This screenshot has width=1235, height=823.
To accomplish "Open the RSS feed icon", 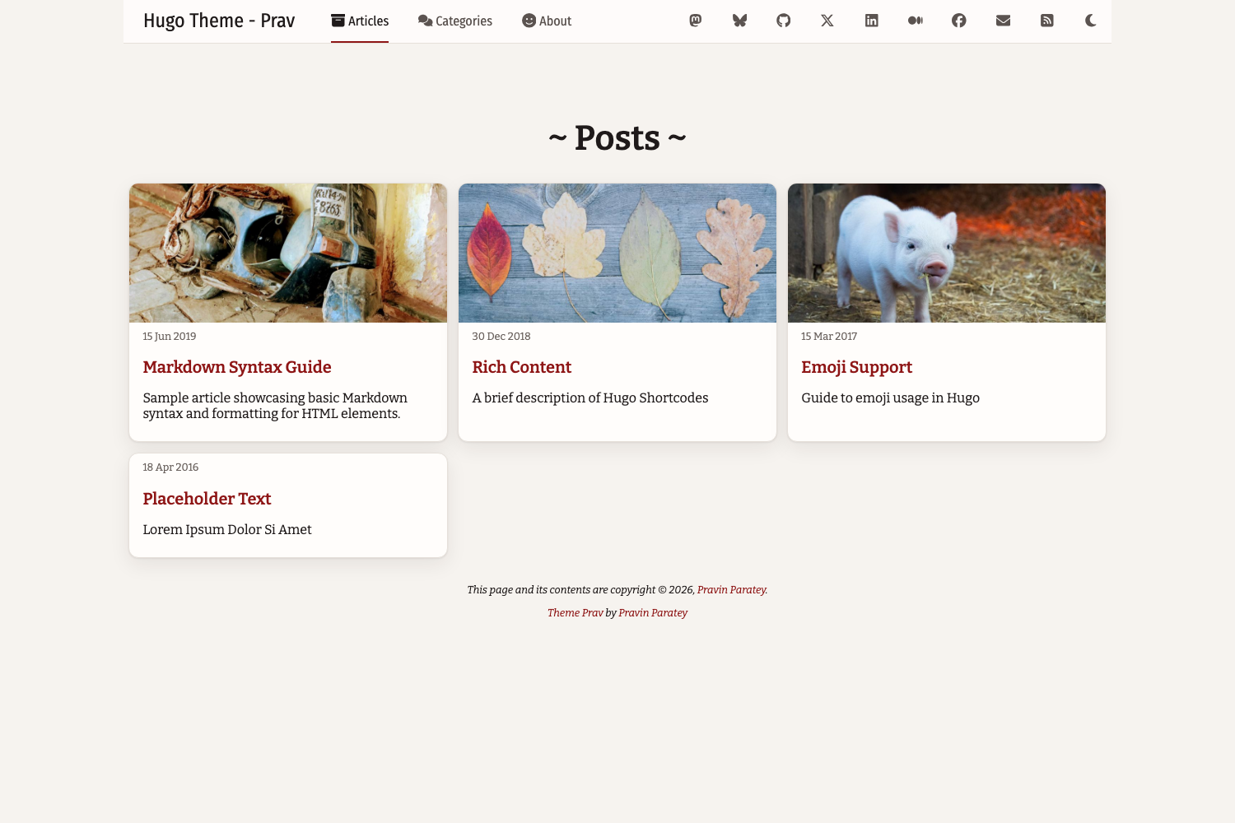I will pyautogui.click(x=1047, y=21).
